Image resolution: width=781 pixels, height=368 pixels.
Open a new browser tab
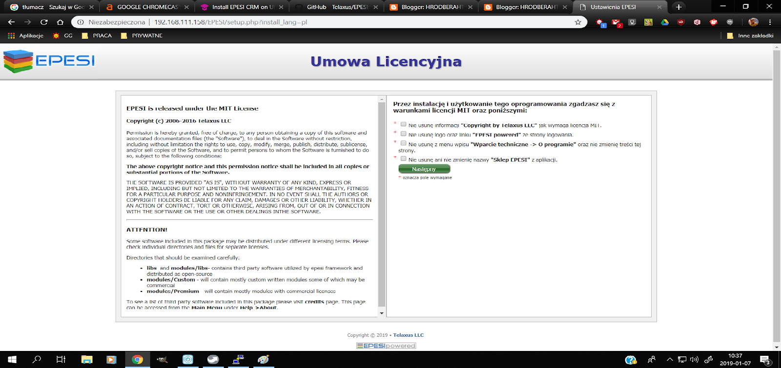[x=678, y=7]
